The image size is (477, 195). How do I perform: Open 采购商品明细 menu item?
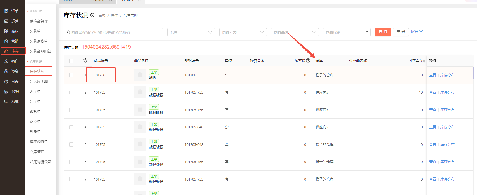40,51
